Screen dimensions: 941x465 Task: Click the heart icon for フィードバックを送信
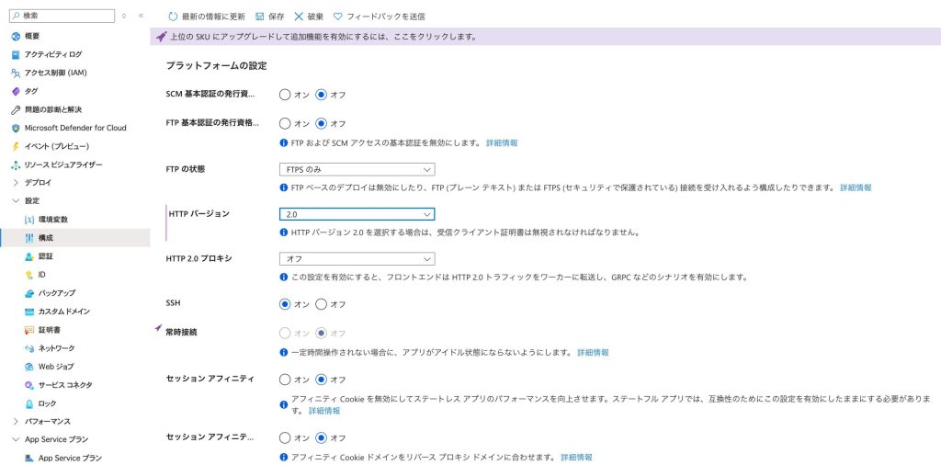click(338, 17)
